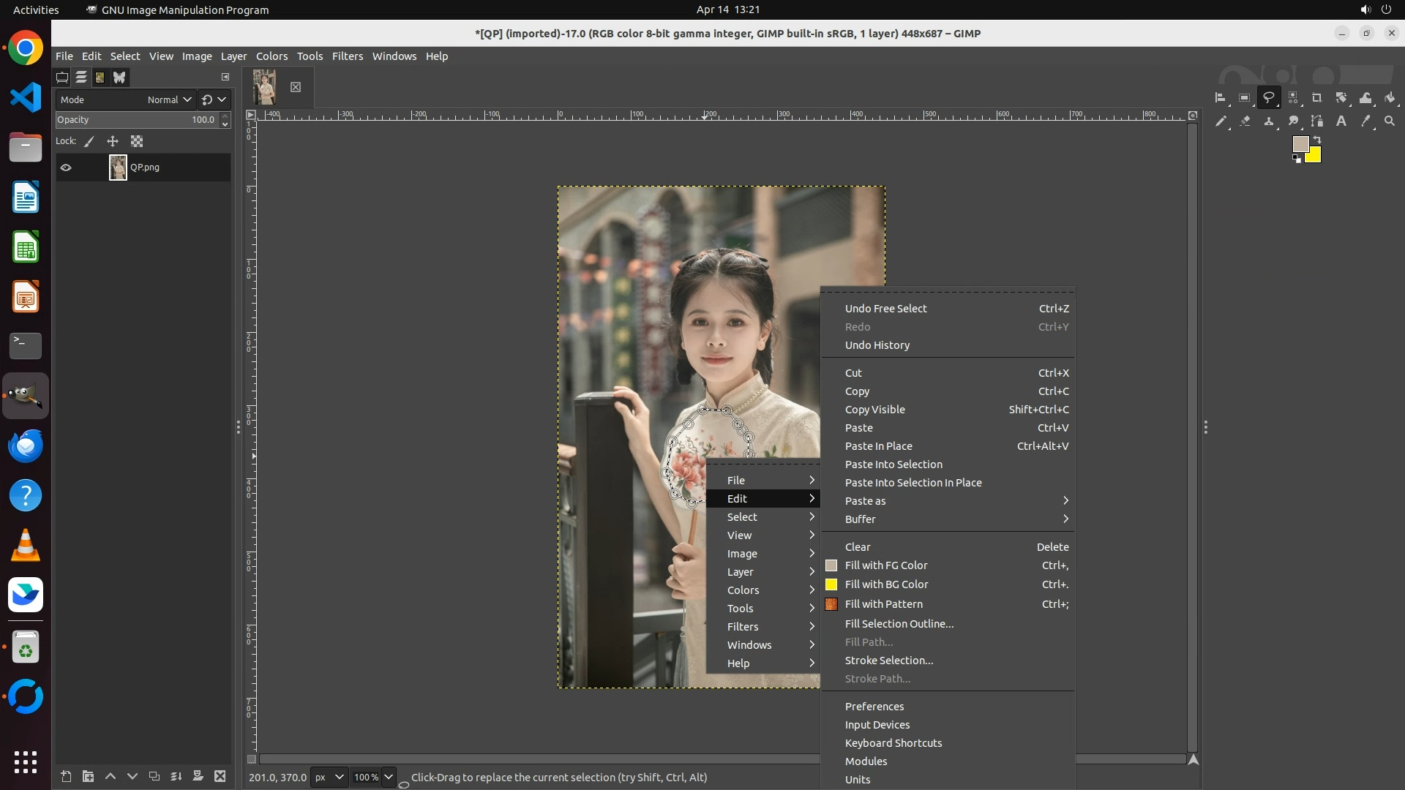Click Stroke Selection... menu entry

pyautogui.click(x=888, y=661)
